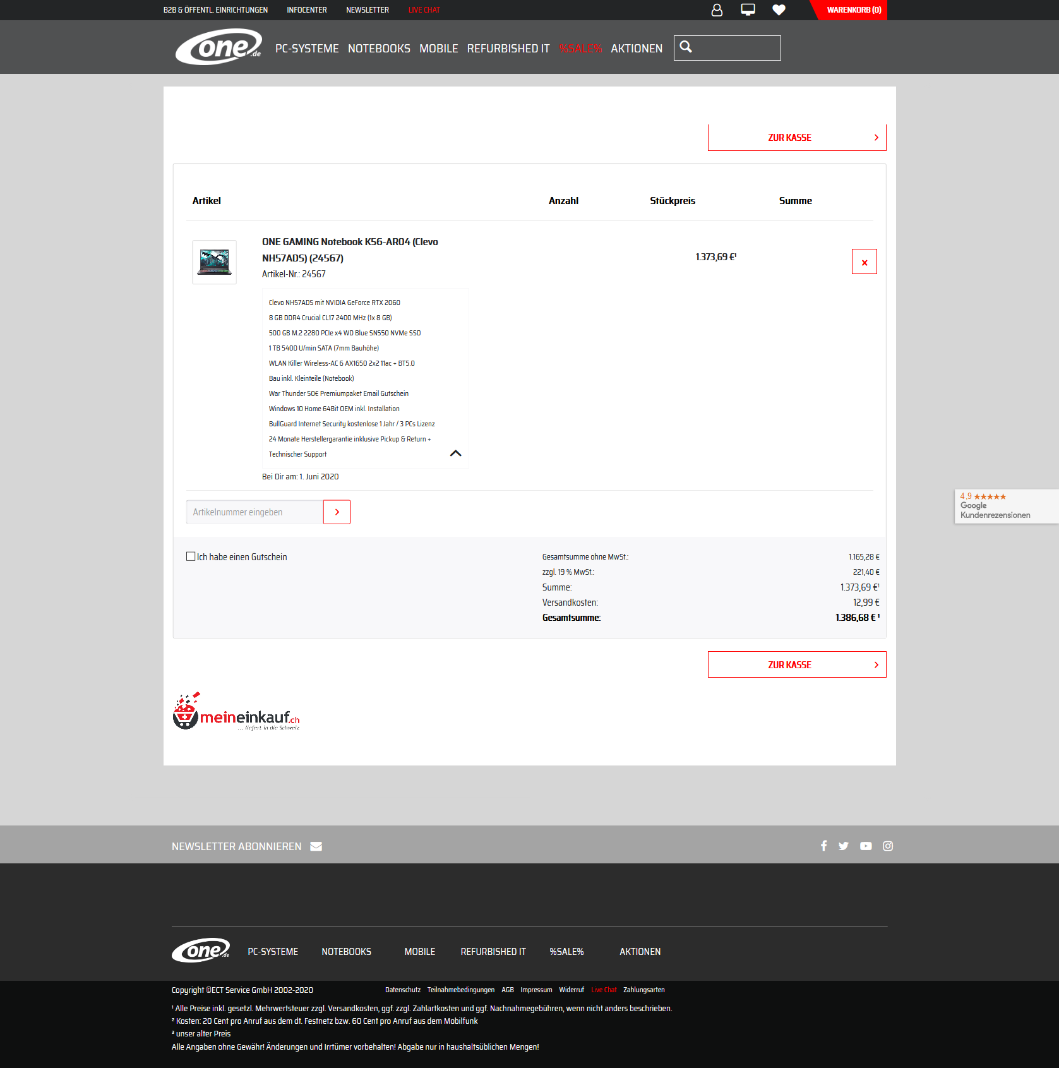Click the notebook product thumbnail
Image resolution: width=1059 pixels, height=1068 pixels.
coord(215,262)
